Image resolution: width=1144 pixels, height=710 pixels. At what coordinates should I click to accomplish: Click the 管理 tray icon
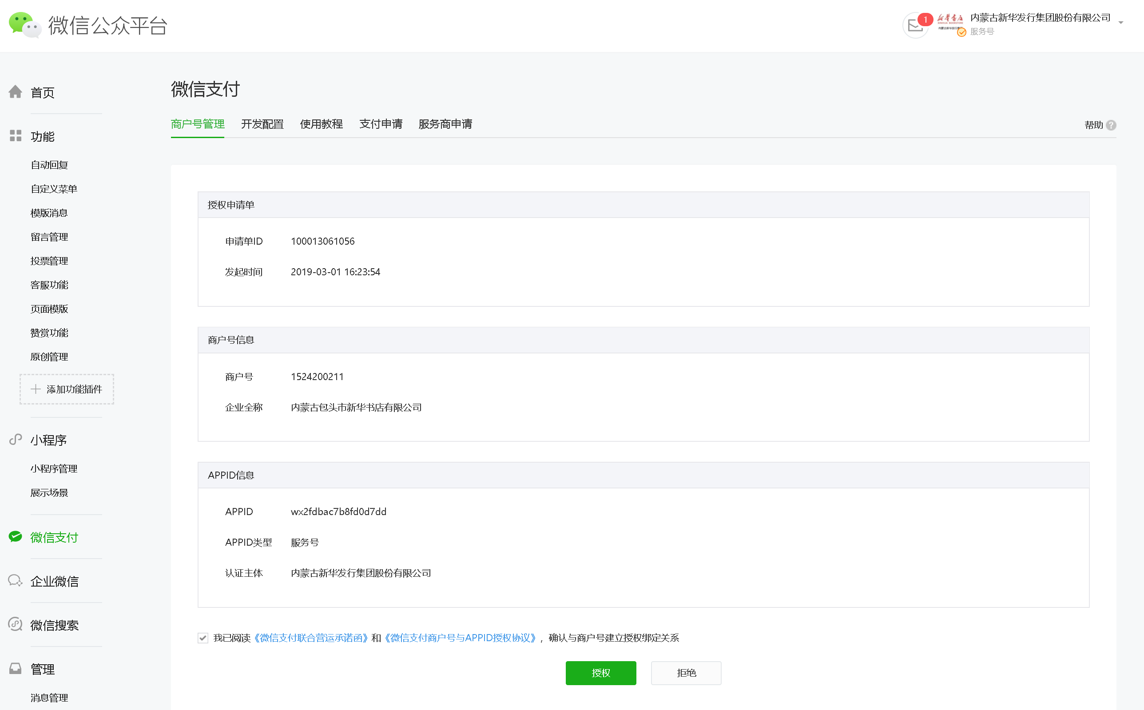pyautogui.click(x=16, y=668)
